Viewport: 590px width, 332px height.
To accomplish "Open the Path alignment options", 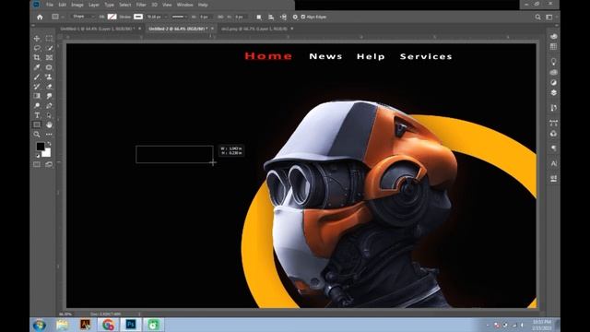I will (271, 17).
